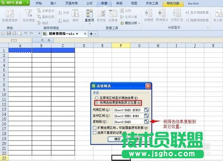Viewport: 223px width, 161px height.
Task: Click the fx insert function icon
Action: (49, 40)
